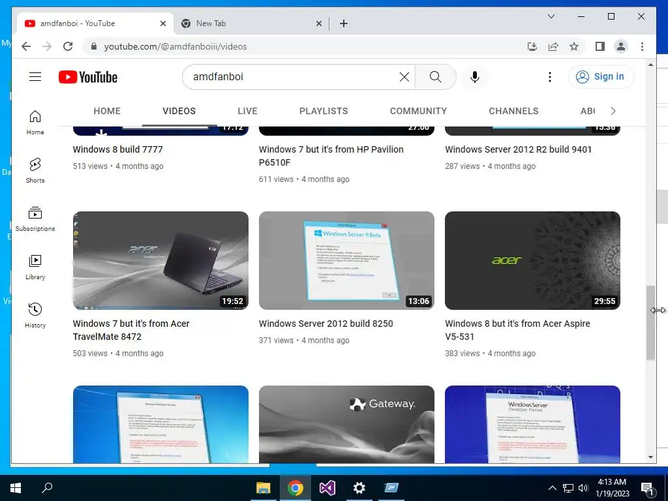
Task: Open Subscriptions in the sidebar
Action: [35, 219]
